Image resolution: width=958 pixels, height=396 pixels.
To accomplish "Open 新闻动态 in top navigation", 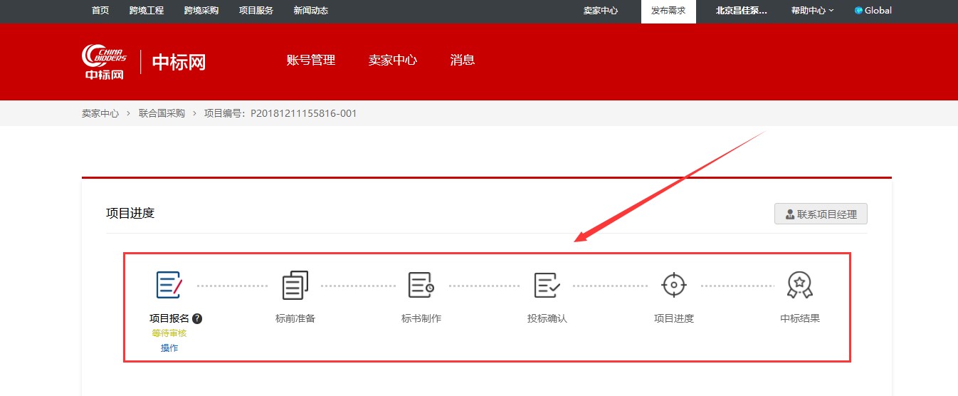I will (x=311, y=11).
